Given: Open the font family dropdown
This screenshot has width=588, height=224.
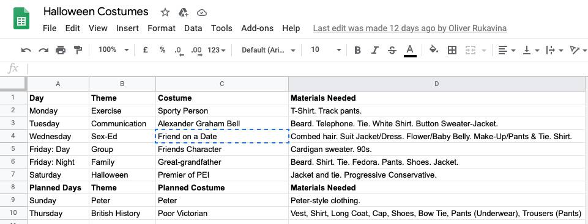Looking at the screenshot, I should (269, 49).
